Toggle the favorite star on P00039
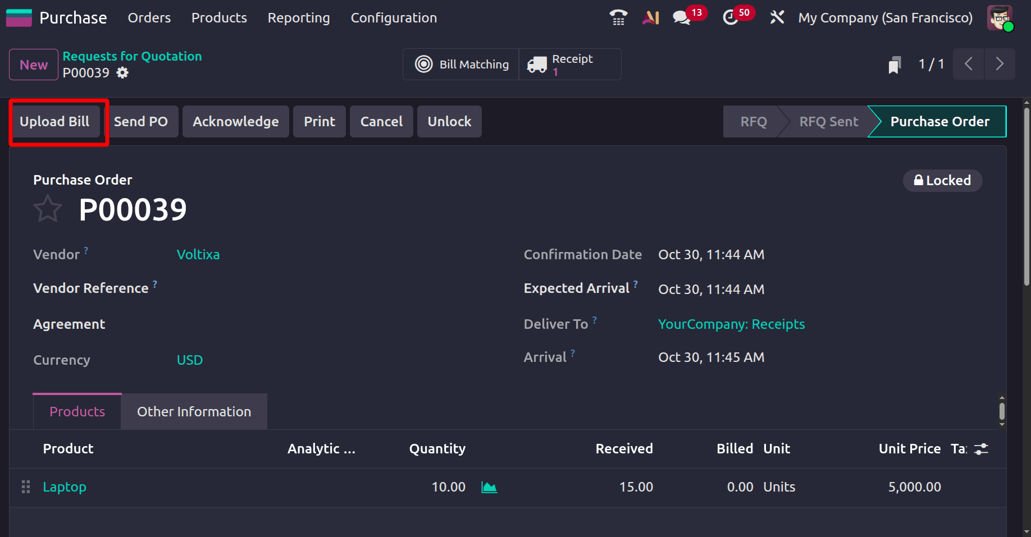This screenshot has height=537, width=1031. coord(48,208)
